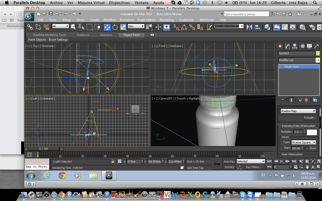Open the Motion command panel tab
Viewport: 322px width, 201px height.
302,46
